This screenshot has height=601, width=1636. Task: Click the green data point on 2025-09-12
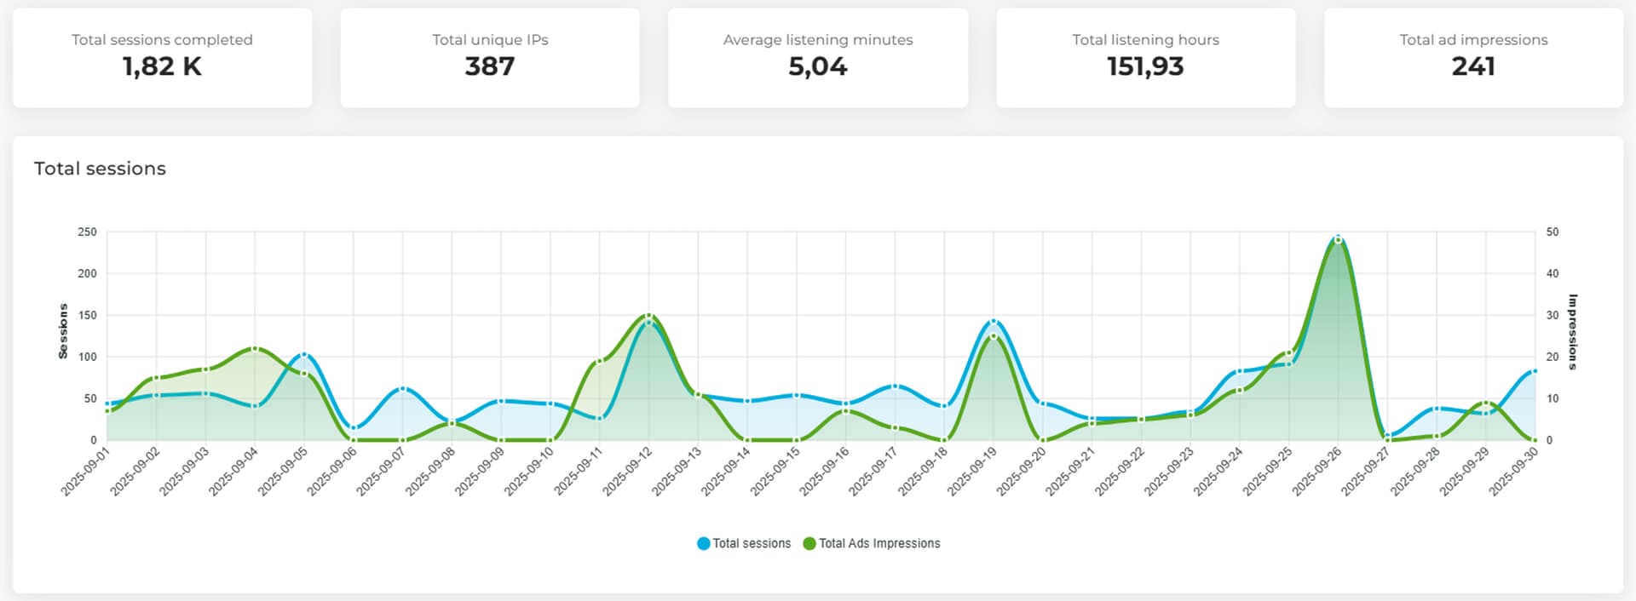point(648,316)
